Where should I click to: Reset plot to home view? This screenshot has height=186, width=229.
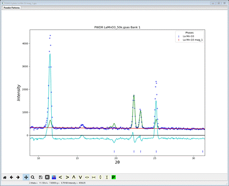tap(5, 177)
